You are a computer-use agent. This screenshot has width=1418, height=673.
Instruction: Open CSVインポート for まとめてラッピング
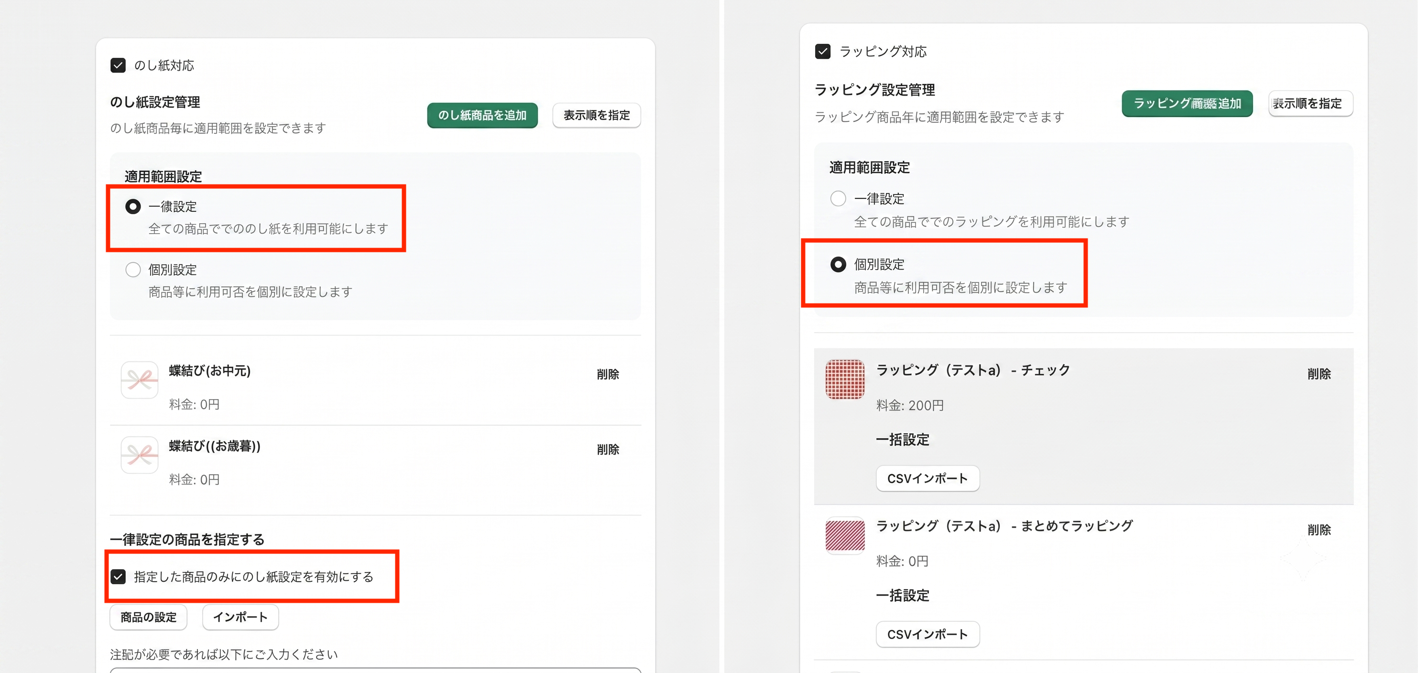tap(927, 634)
